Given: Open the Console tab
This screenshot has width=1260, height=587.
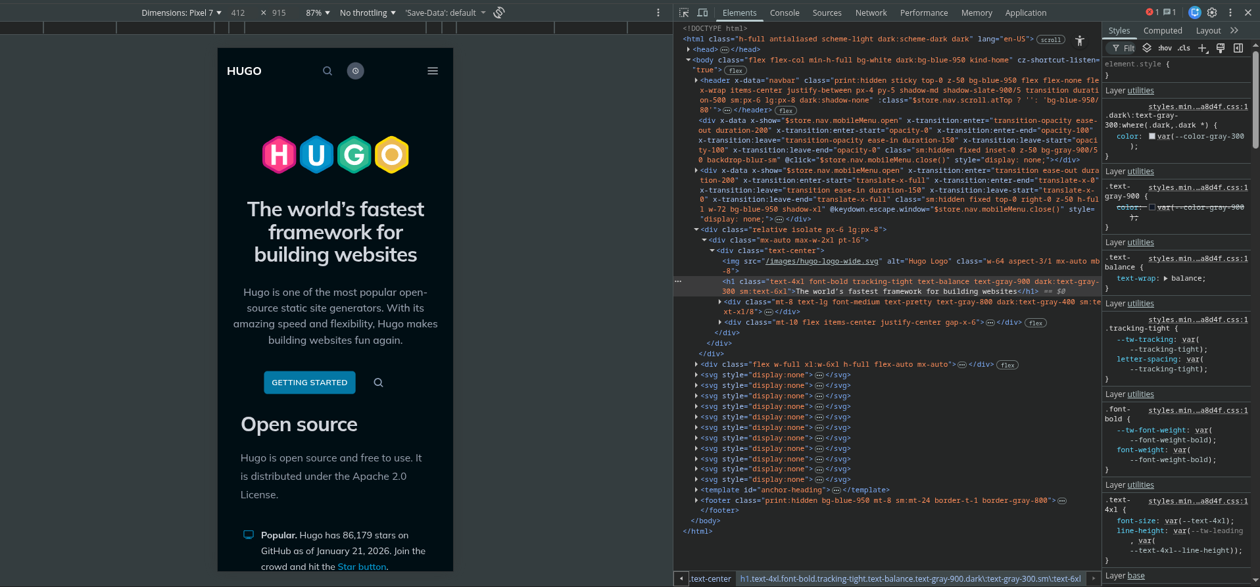Looking at the screenshot, I should (785, 12).
